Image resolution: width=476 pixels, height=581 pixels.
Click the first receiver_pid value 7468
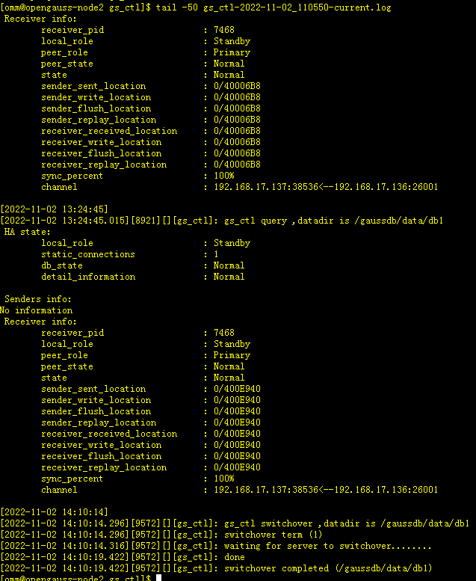click(224, 30)
